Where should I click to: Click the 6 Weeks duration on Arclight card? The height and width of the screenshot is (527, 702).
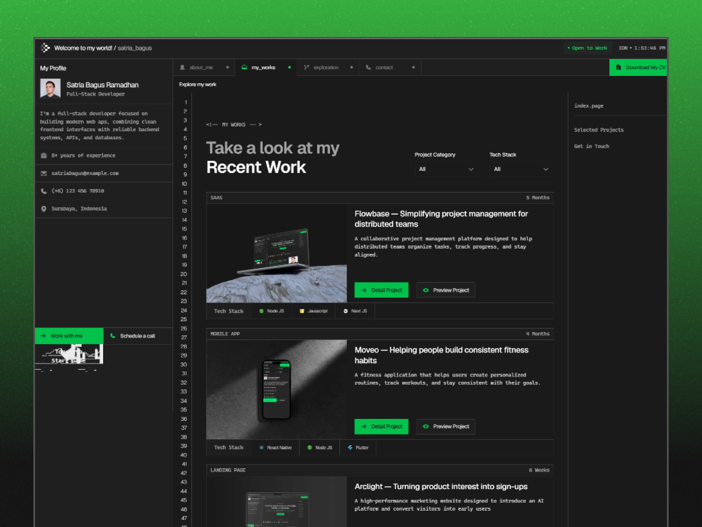coord(539,470)
